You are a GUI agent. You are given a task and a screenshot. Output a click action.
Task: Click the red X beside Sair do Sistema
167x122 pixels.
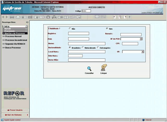tap(27, 115)
